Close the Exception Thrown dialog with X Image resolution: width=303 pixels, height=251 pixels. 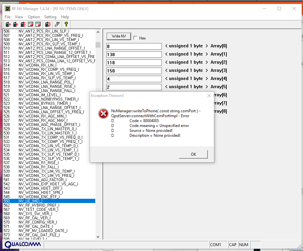209,96
